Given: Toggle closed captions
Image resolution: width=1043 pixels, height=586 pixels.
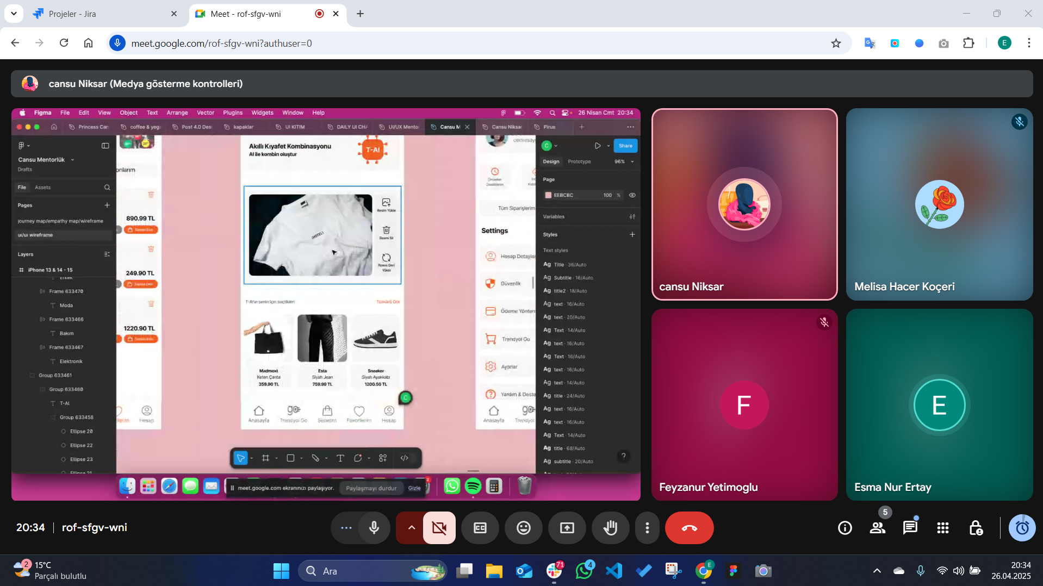Looking at the screenshot, I should pos(480,527).
